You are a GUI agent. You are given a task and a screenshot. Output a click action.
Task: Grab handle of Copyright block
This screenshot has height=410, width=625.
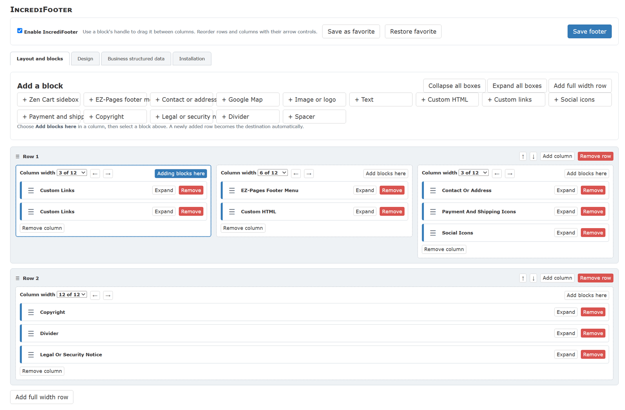tap(31, 312)
